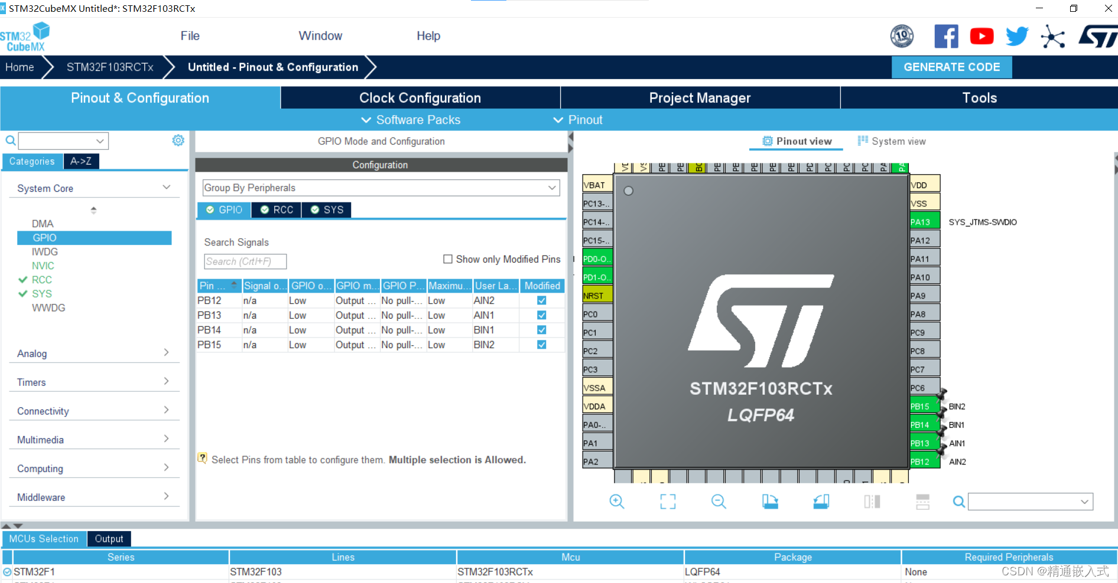Screen dimensions: 1118x583
Task: Open the Window menu
Action: [320, 36]
